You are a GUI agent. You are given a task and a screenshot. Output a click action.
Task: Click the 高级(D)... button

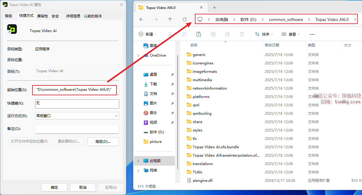point(103,142)
